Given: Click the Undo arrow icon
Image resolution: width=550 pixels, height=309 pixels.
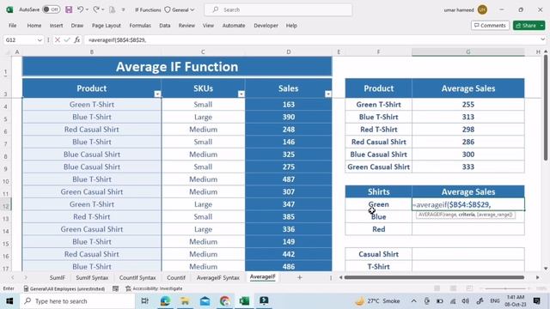Looking at the screenshot, I should [x=80, y=9].
